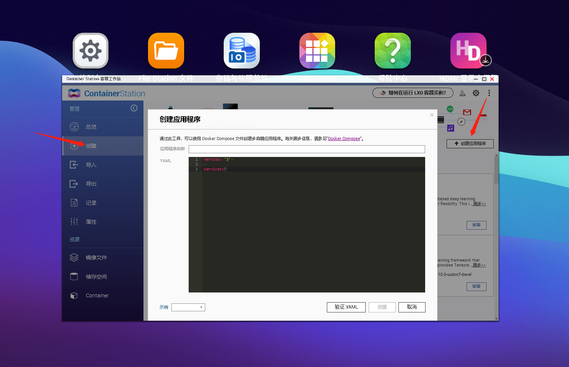Open HDMI display application icon
The height and width of the screenshot is (367, 569).
[468, 51]
